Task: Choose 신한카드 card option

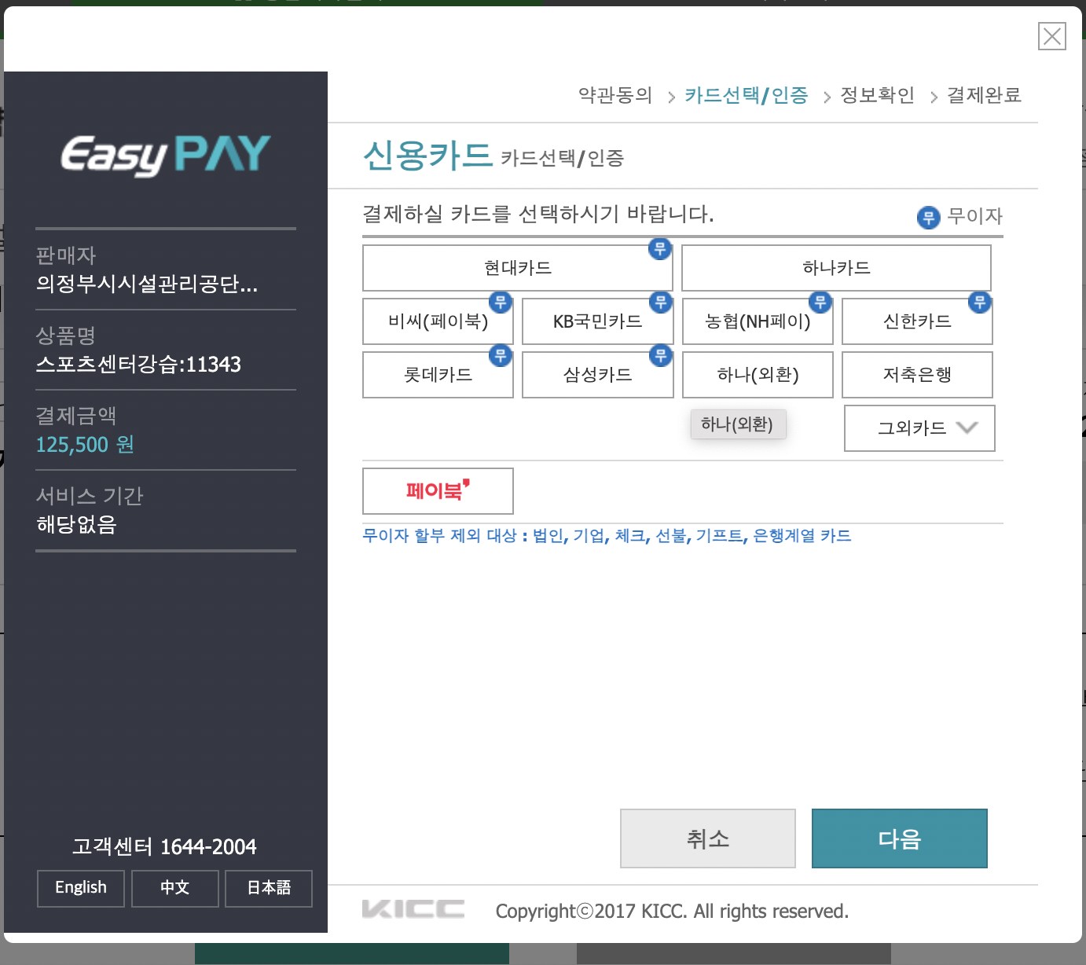Action: coord(917,321)
